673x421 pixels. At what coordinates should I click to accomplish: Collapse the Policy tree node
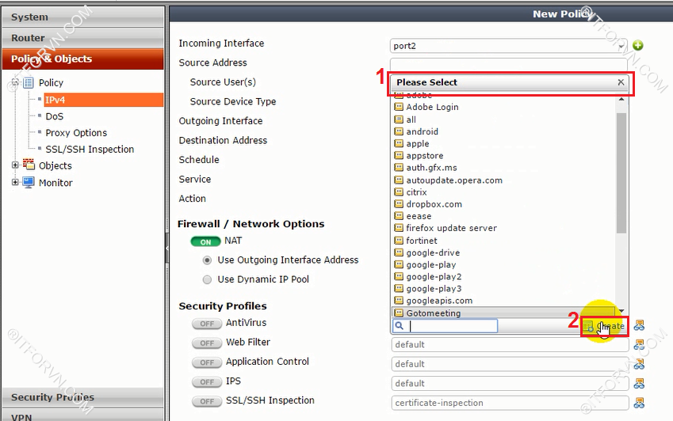point(15,82)
